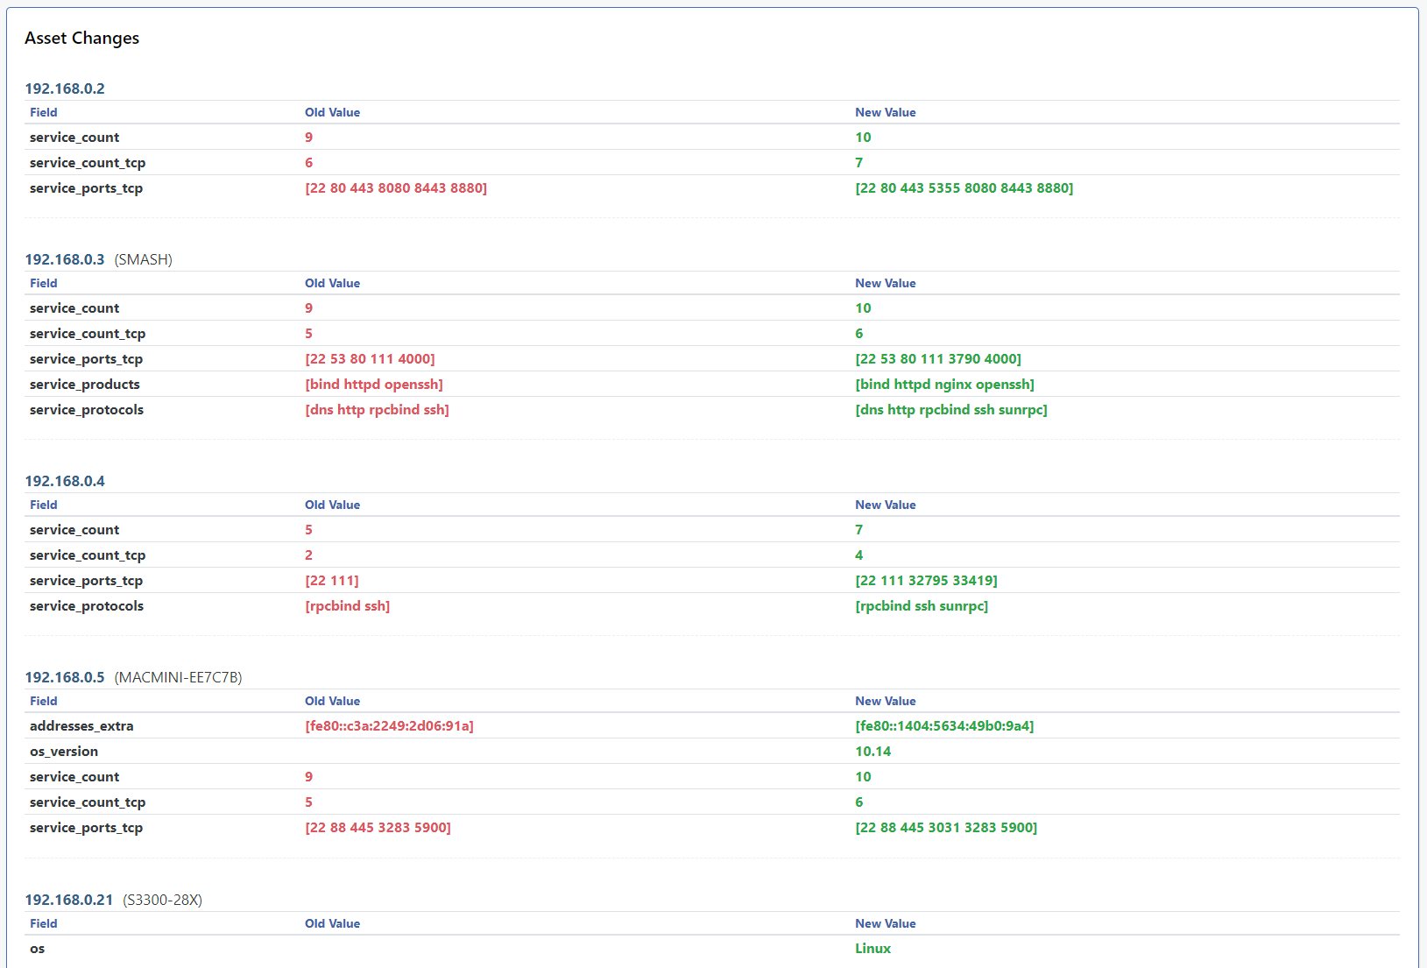The image size is (1427, 968).
Task: Open the 192.168.0.5 MACMINI-EE7C7B asset
Action: pyautogui.click(x=65, y=677)
